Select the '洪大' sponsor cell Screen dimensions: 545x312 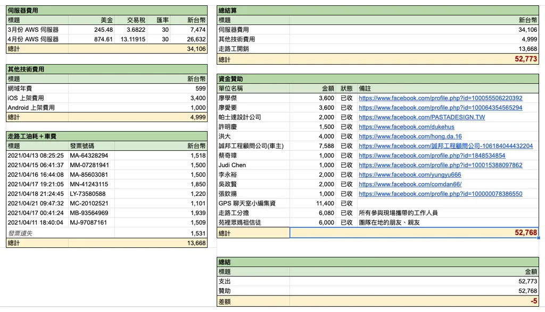[253, 136]
